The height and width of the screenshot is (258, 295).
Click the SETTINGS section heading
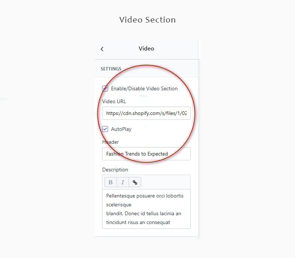click(x=111, y=69)
